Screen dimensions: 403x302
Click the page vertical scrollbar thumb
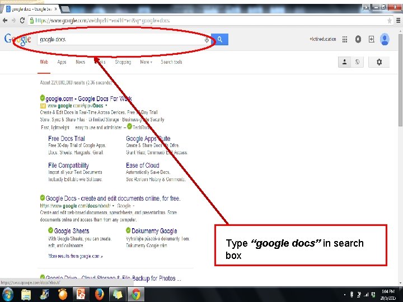[x=400, y=80]
